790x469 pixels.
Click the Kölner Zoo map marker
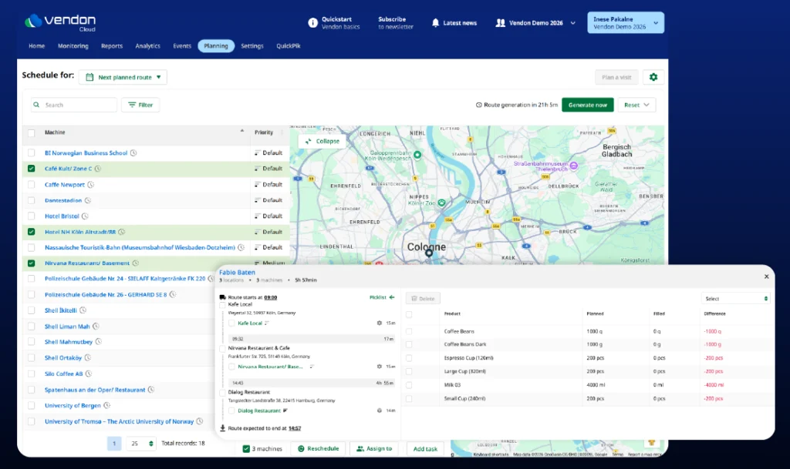click(442, 203)
